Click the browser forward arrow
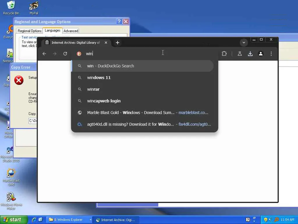Screen dimensions: 298x224 (x=55, y=54)
